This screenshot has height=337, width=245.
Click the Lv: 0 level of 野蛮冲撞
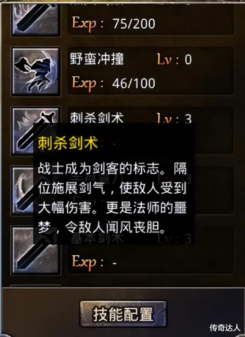click(x=174, y=59)
